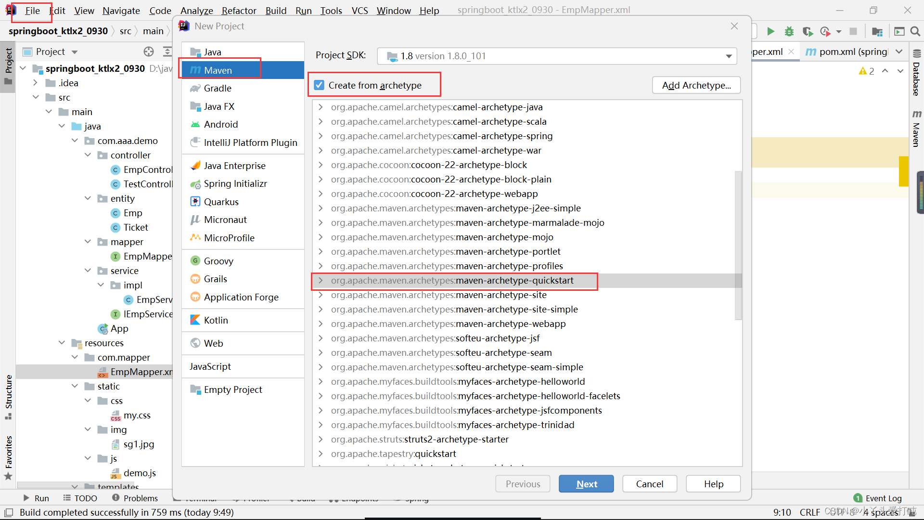Select Gradle project type
The width and height of the screenshot is (924, 520).
tap(243, 88)
